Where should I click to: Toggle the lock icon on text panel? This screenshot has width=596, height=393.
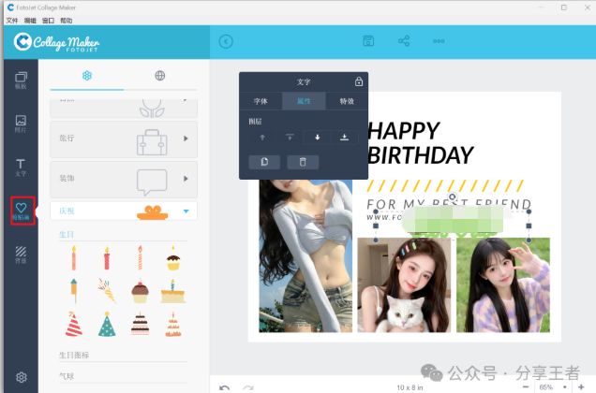[x=359, y=82]
